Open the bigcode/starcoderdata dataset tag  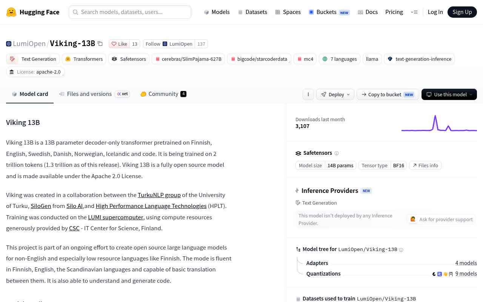click(259, 59)
